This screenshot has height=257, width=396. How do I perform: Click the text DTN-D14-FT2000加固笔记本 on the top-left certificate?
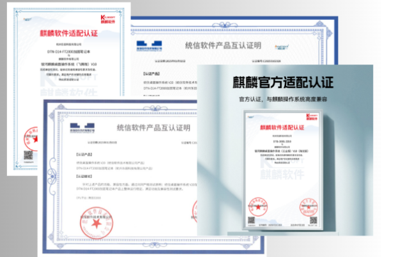pyautogui.click(x=69, y=52)
